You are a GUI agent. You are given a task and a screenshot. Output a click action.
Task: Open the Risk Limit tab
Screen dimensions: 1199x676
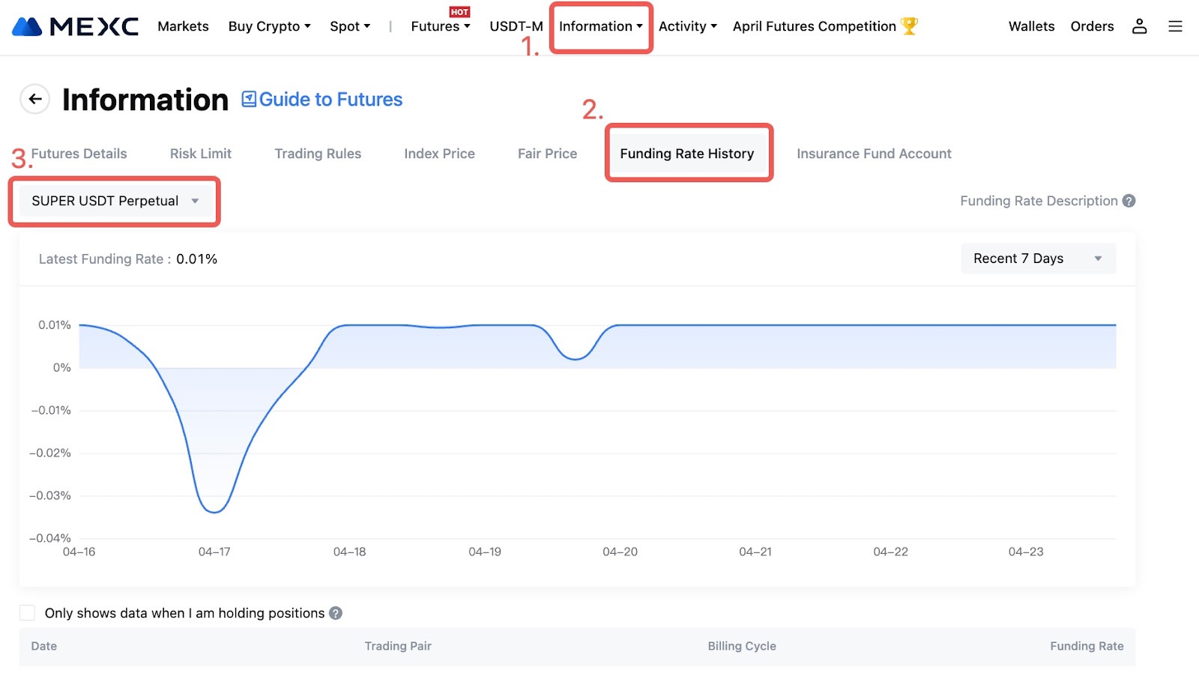pos(200,154)
